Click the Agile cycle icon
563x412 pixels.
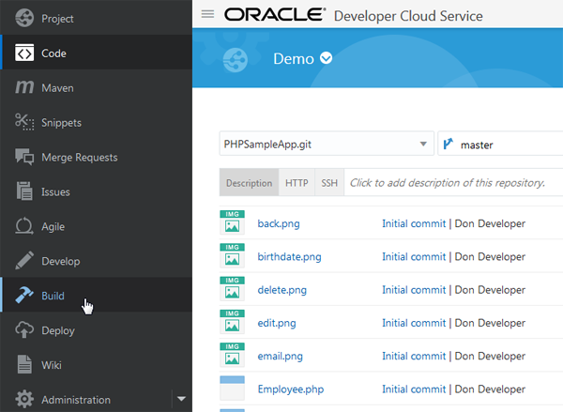tap(24, 227)
